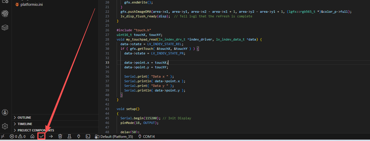The image size is (370, 141).
Task: Open the Serial Monitor plug icon
Action: click(x=78, y=136)
